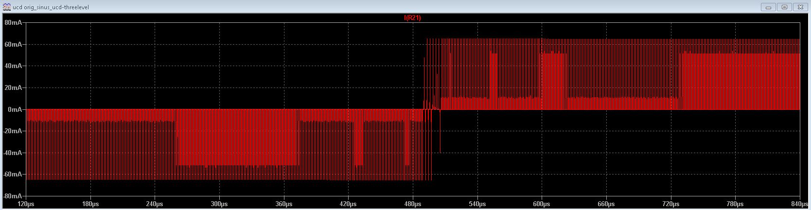Click the 540µs time axis label
Image resolution: width=811 pixels, height=210 pixels.
coord(477,204)
